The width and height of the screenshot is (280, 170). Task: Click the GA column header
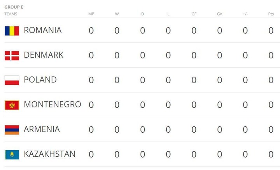click(x=219, y=14)
